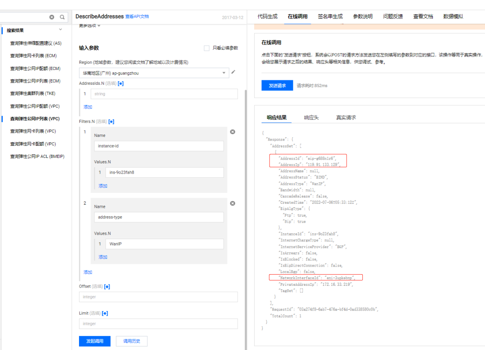Click the [*] hint icon beside Offset
This screenshot has width=485, height=350.
pos(107,287)
